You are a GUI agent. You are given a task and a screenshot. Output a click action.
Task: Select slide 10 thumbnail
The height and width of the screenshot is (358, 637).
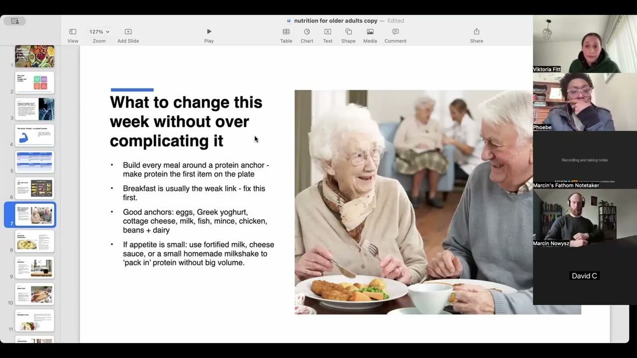point(34,294)
